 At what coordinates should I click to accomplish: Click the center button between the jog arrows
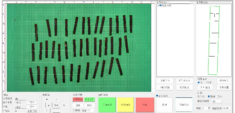56,105
